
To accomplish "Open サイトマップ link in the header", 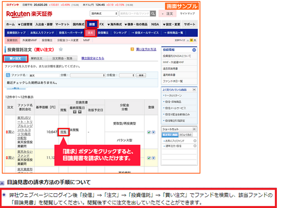I will (x=187, y=14).
